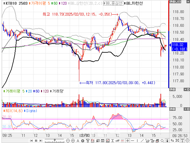Jump to the last bar of the chart
The width and height of the screenshot is (190, 143).
[41, 141]
